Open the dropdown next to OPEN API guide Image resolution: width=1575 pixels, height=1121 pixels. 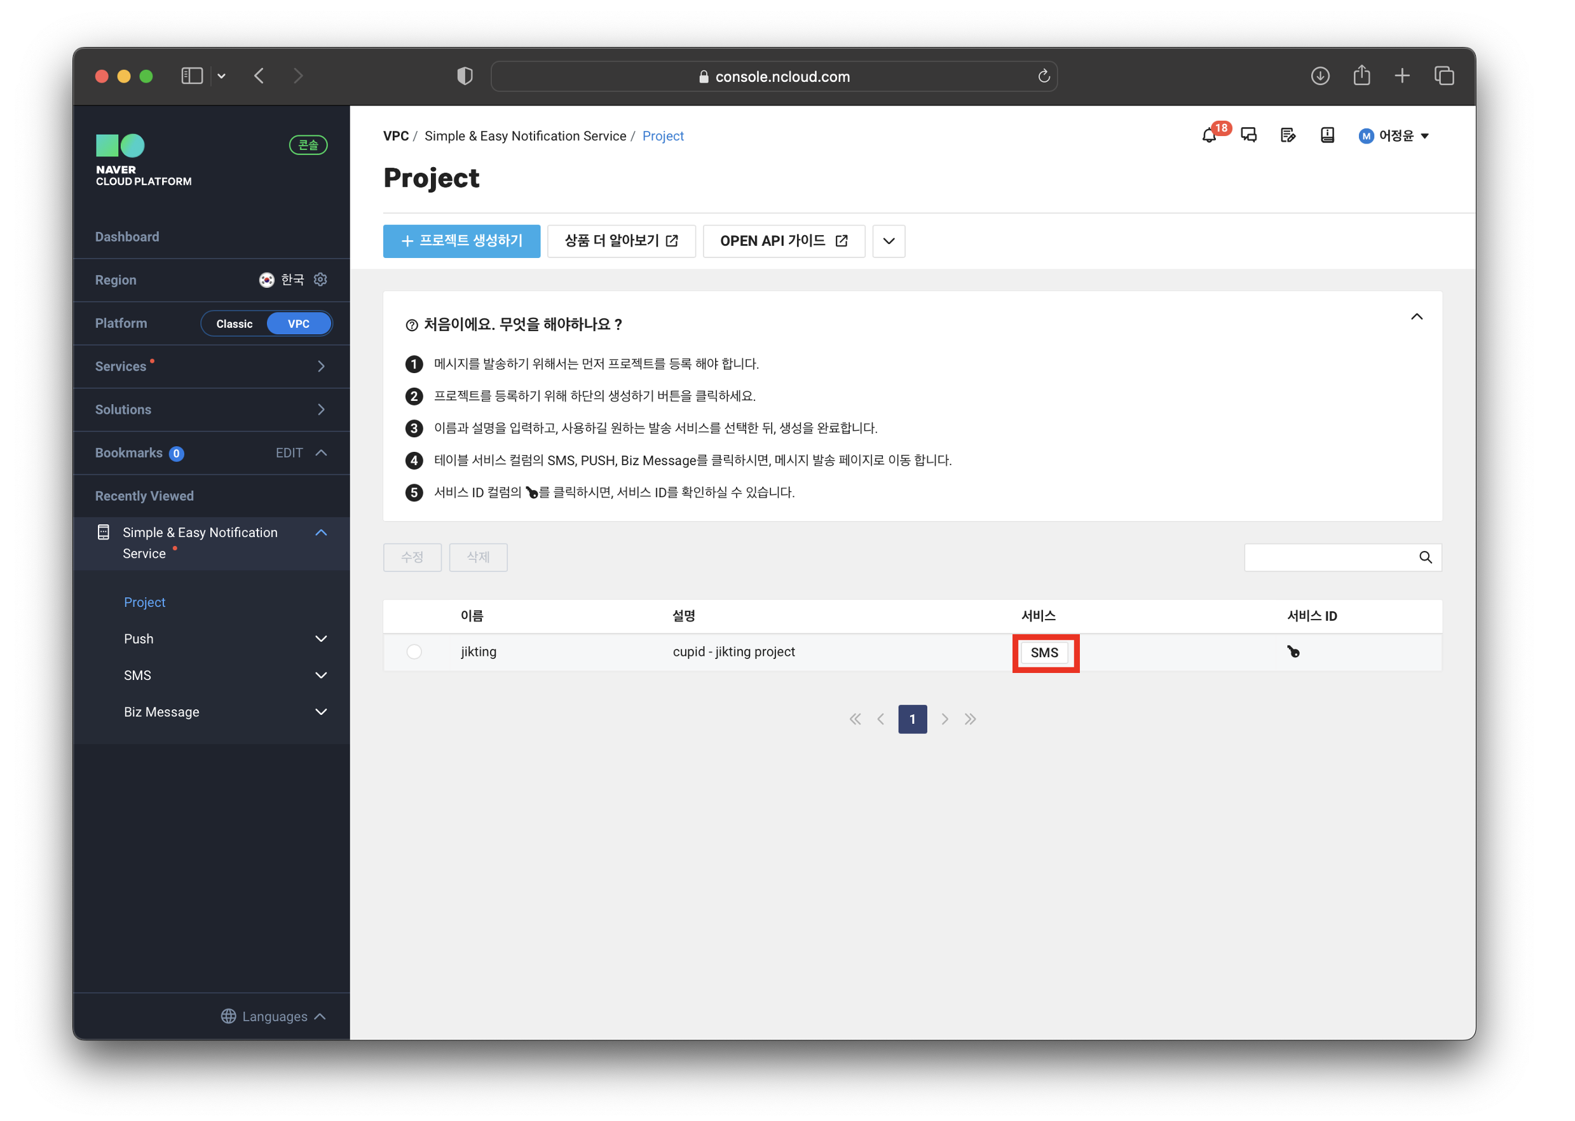tap(889, 241)
